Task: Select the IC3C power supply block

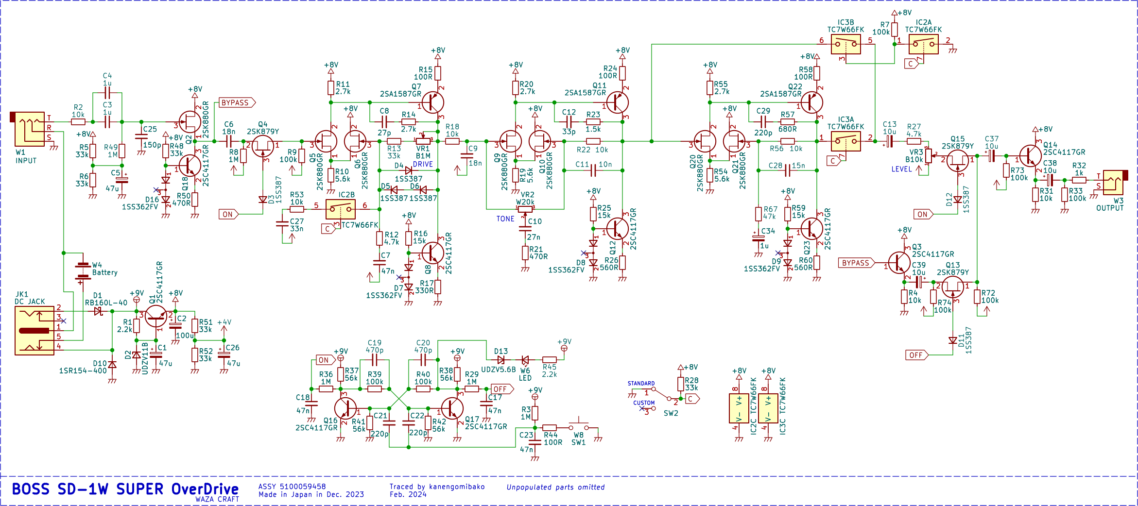Action: click(x=768, y=408)
